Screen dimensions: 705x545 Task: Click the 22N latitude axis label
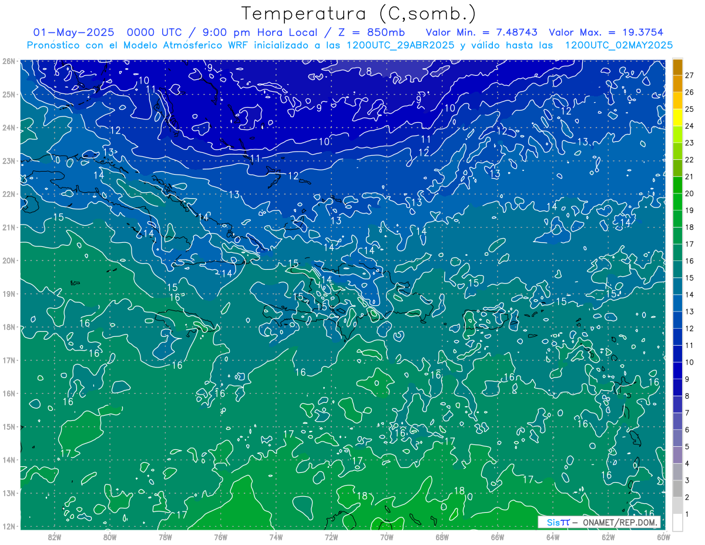point(9,194)
